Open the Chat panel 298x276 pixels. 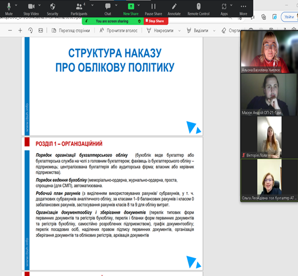click(108, 9)
